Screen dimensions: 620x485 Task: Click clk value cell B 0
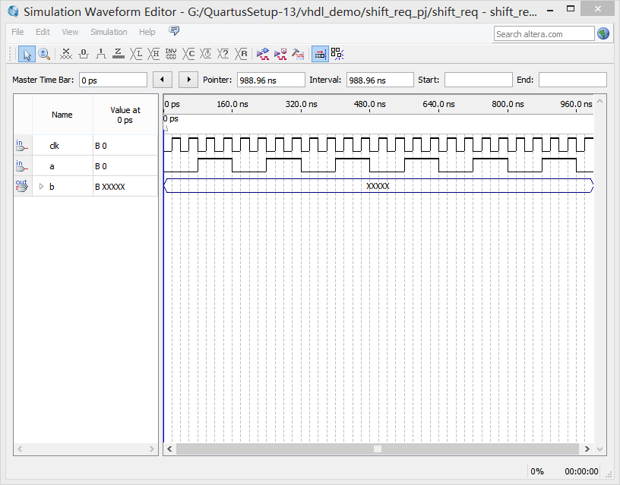point(125,146)
